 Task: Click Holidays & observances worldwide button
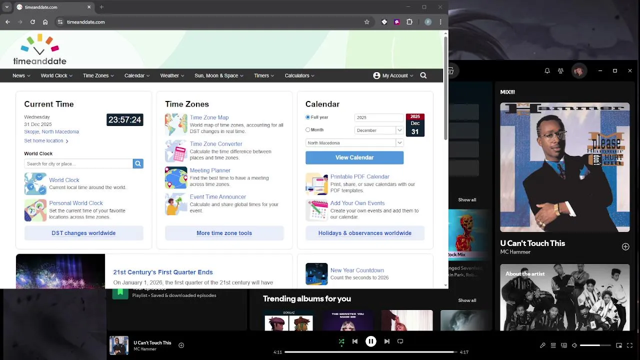pyautogui.click(x=365, y=233)
